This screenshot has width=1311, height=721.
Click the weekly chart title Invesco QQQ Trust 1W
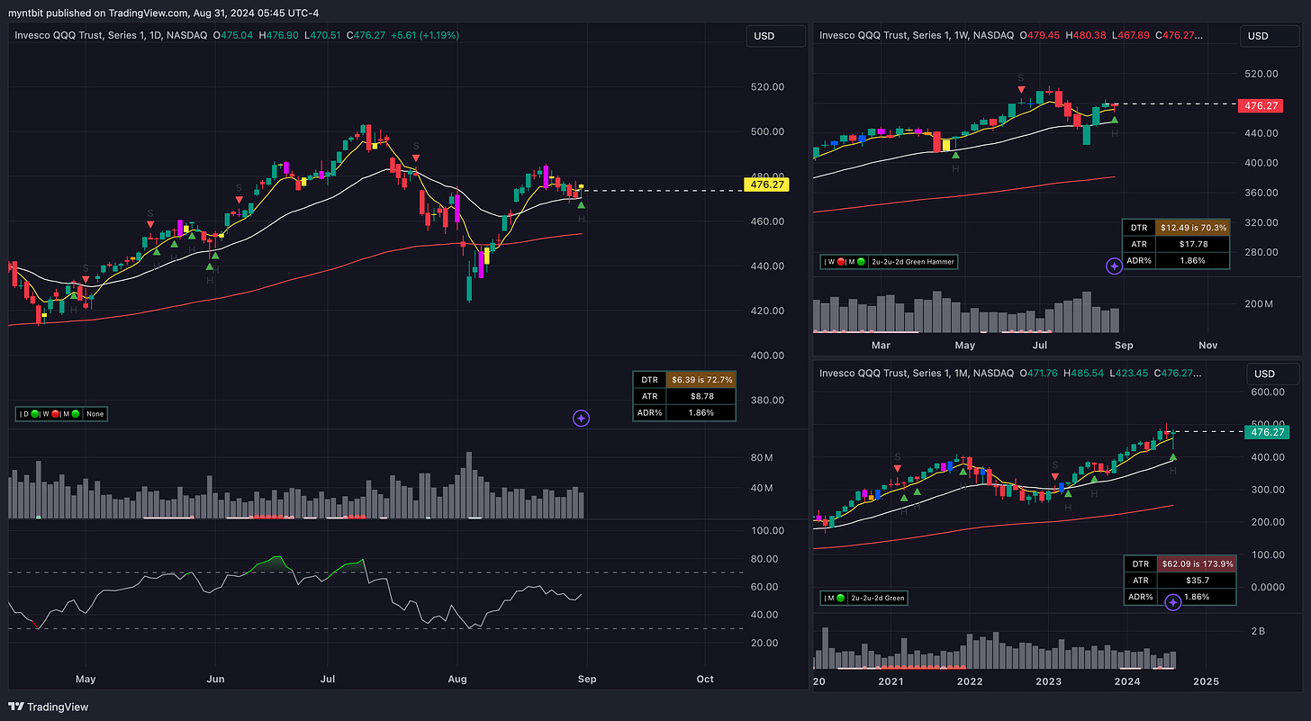tap(918, 35)
